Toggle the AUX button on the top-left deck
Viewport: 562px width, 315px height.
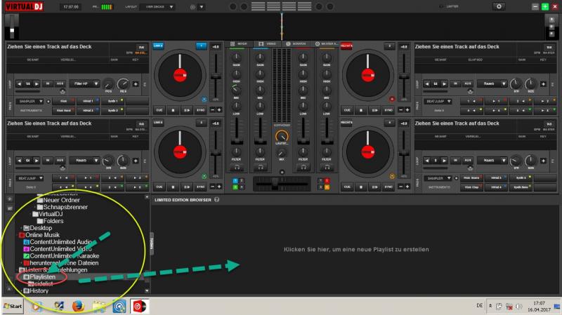pos(60,83)
